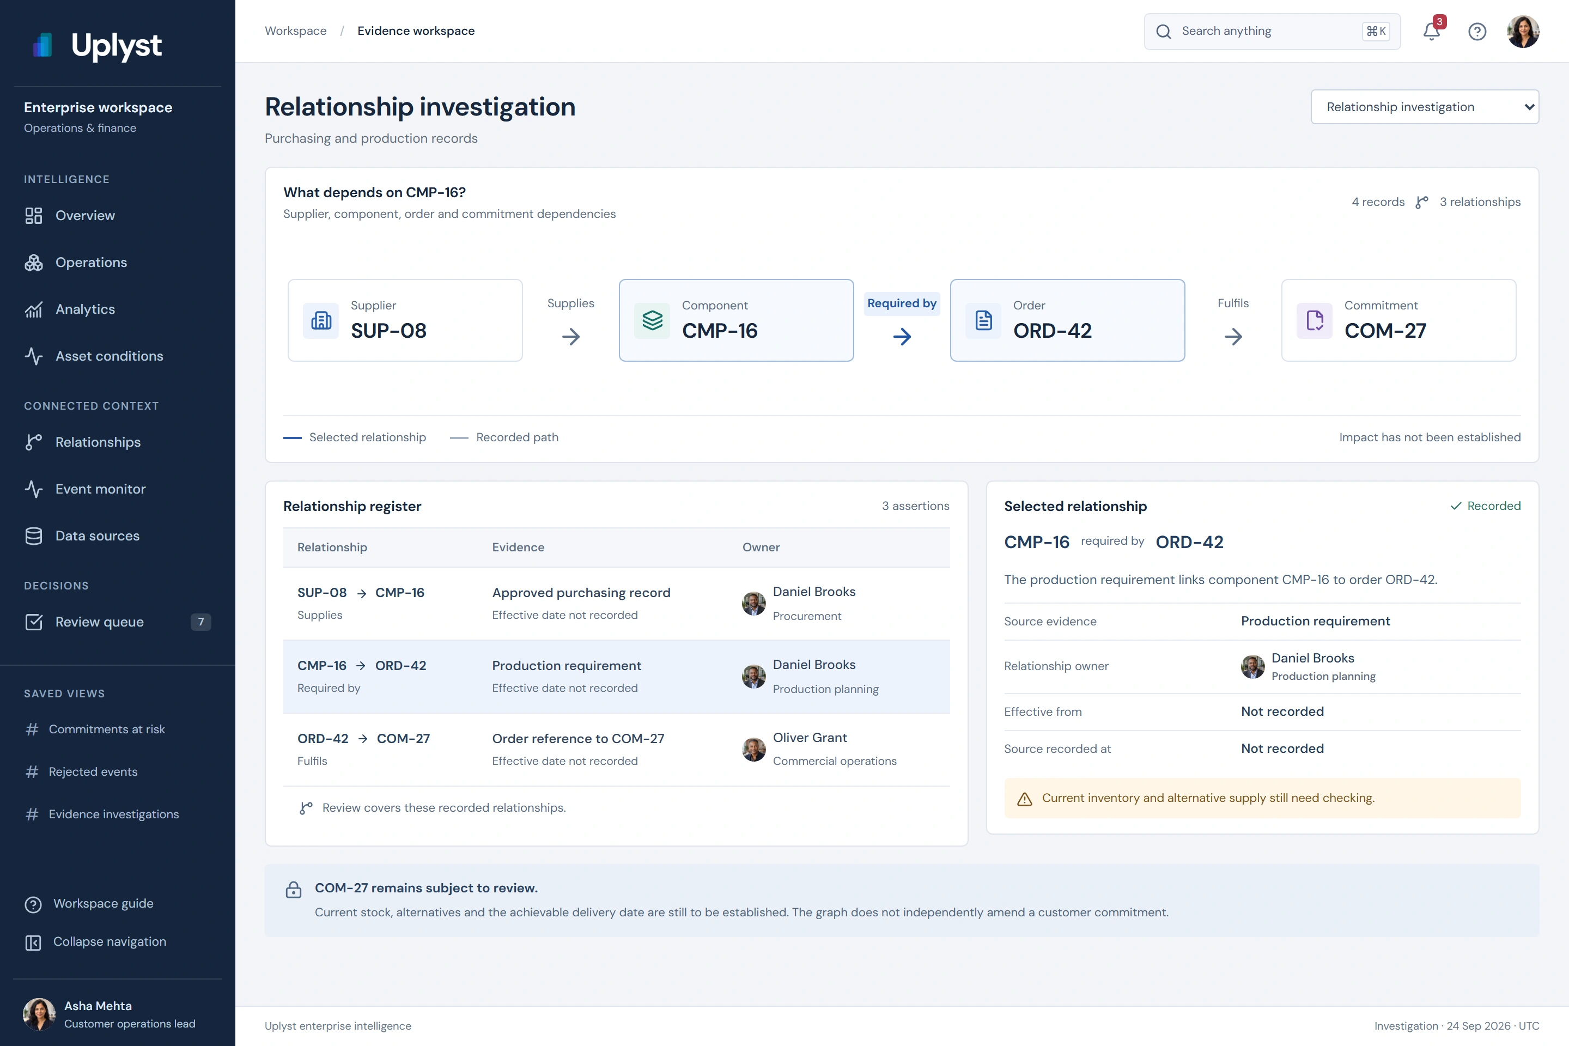Click Approved purchasing record evidence

(581, 592)
